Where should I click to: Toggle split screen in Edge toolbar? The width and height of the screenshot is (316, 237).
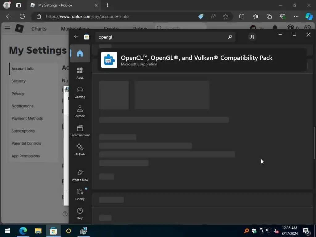[242, 16]
